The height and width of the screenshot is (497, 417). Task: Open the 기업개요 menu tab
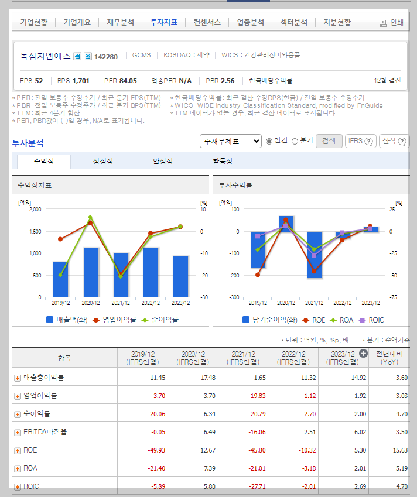[x=77, y=22]
